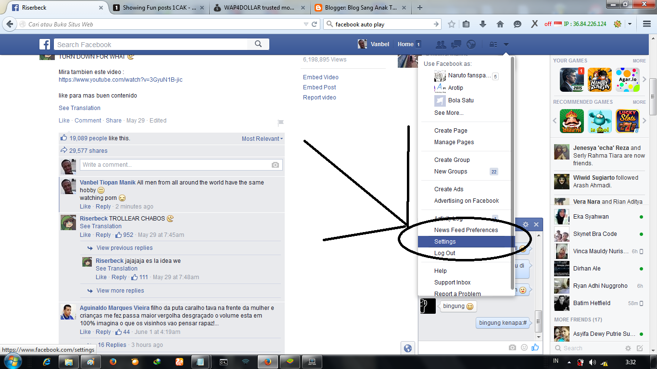Open Internet Explorer from the taskbar

[47, 362]
